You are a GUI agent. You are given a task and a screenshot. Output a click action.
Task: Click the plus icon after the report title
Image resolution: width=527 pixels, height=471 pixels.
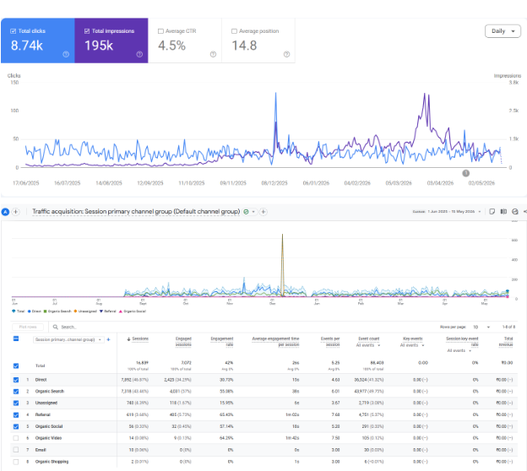pos(263,212)
